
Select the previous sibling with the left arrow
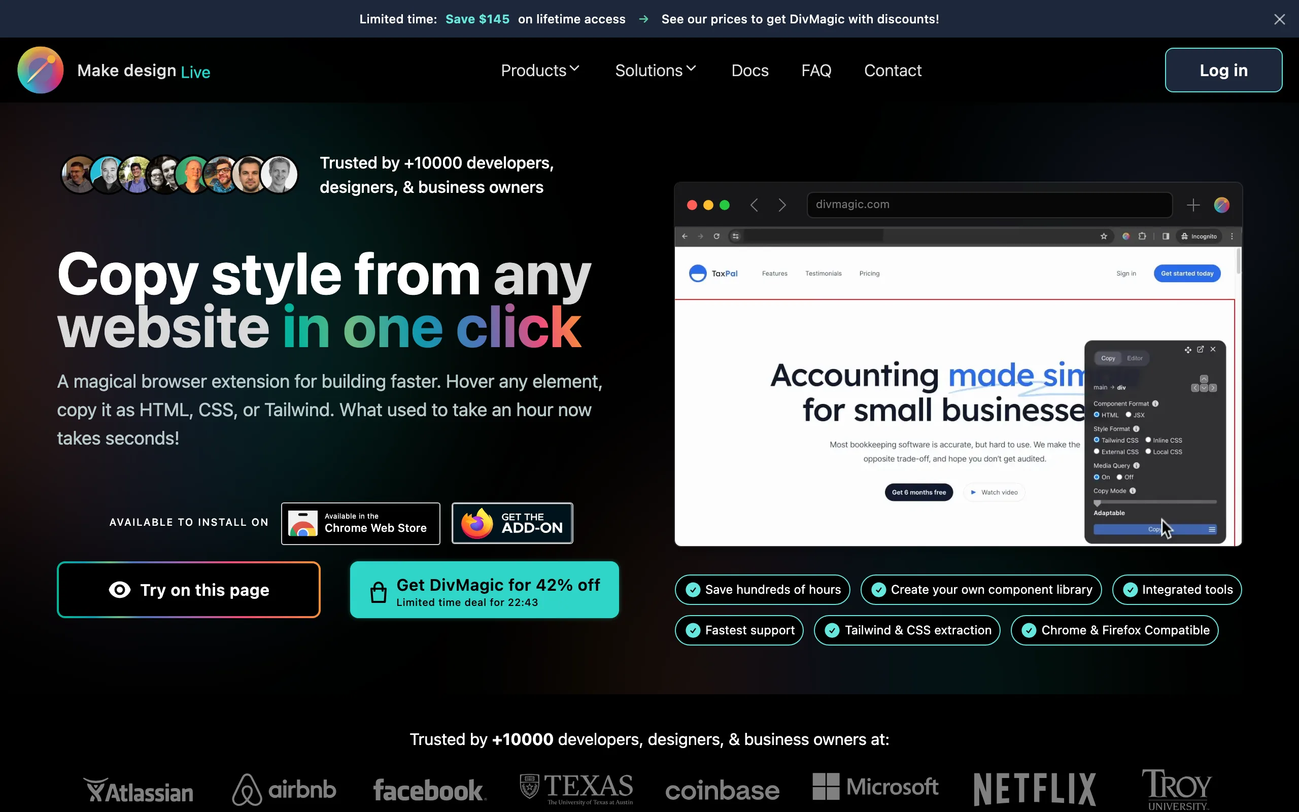point(1195,388)
